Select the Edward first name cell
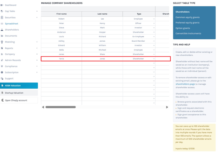 coord(61,45)
